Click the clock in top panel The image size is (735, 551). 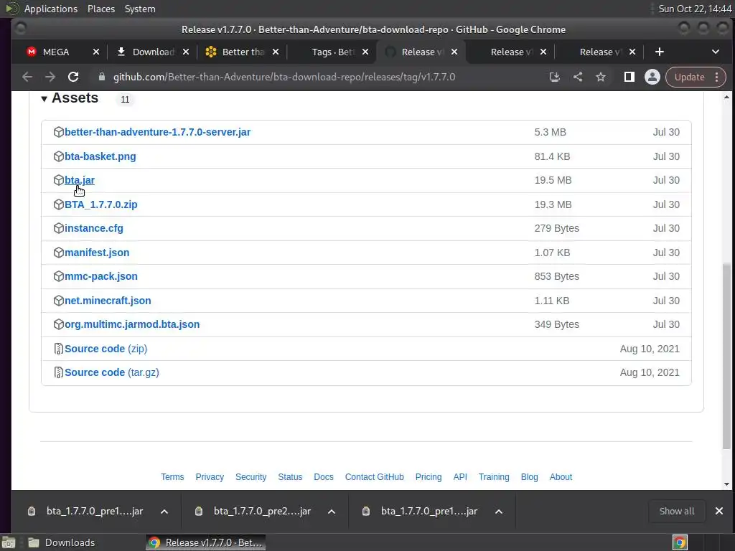[695, 9]
